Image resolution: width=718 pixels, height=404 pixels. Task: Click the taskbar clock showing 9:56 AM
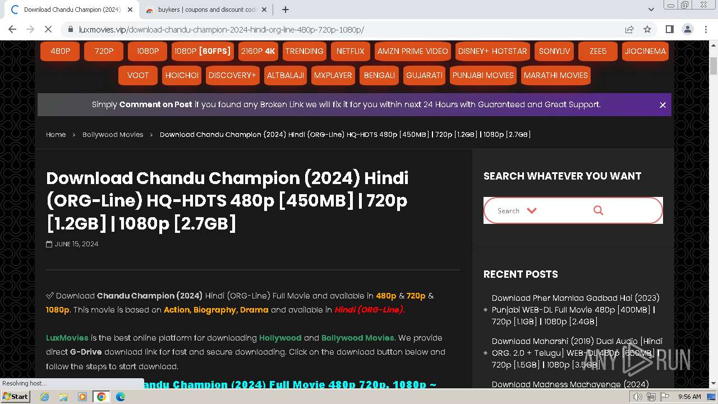(x=689, y=397)
